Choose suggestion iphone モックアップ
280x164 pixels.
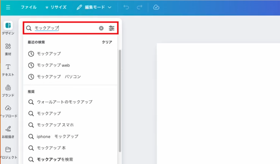point(70,137)
